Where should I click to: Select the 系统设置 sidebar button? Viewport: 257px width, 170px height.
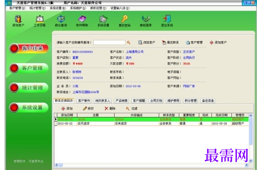29,107
